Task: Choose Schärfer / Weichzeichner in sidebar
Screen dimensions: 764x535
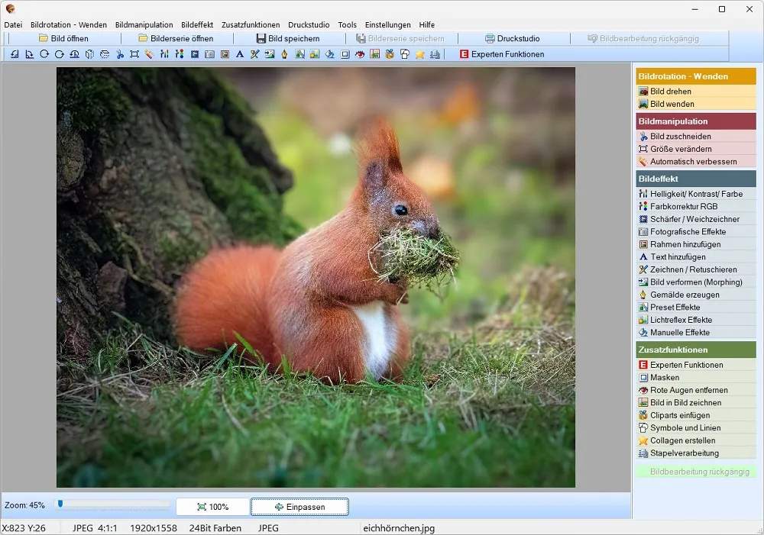Action: click(x=696, y=219)
